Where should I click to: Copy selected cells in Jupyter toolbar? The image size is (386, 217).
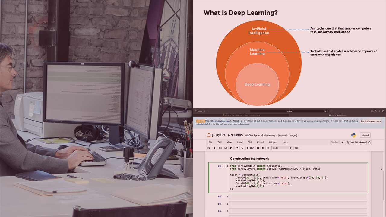[226, 148]
